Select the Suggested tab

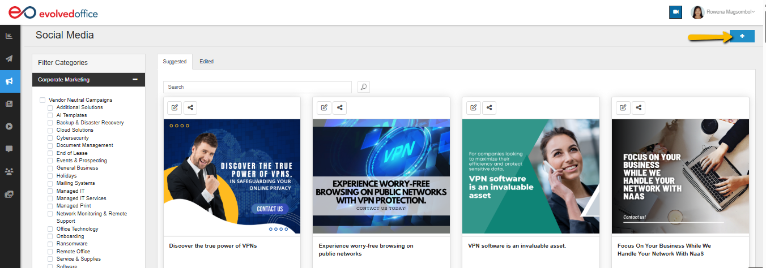pos(175,62)
